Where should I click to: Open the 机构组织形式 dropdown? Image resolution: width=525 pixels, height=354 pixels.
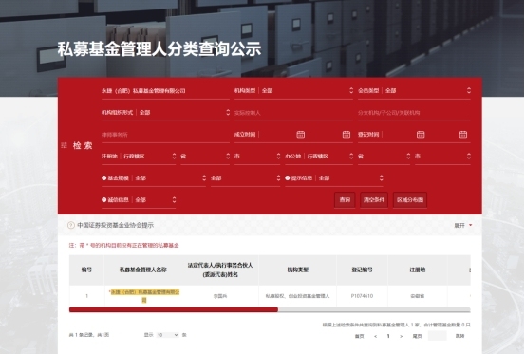coord(166,112)
